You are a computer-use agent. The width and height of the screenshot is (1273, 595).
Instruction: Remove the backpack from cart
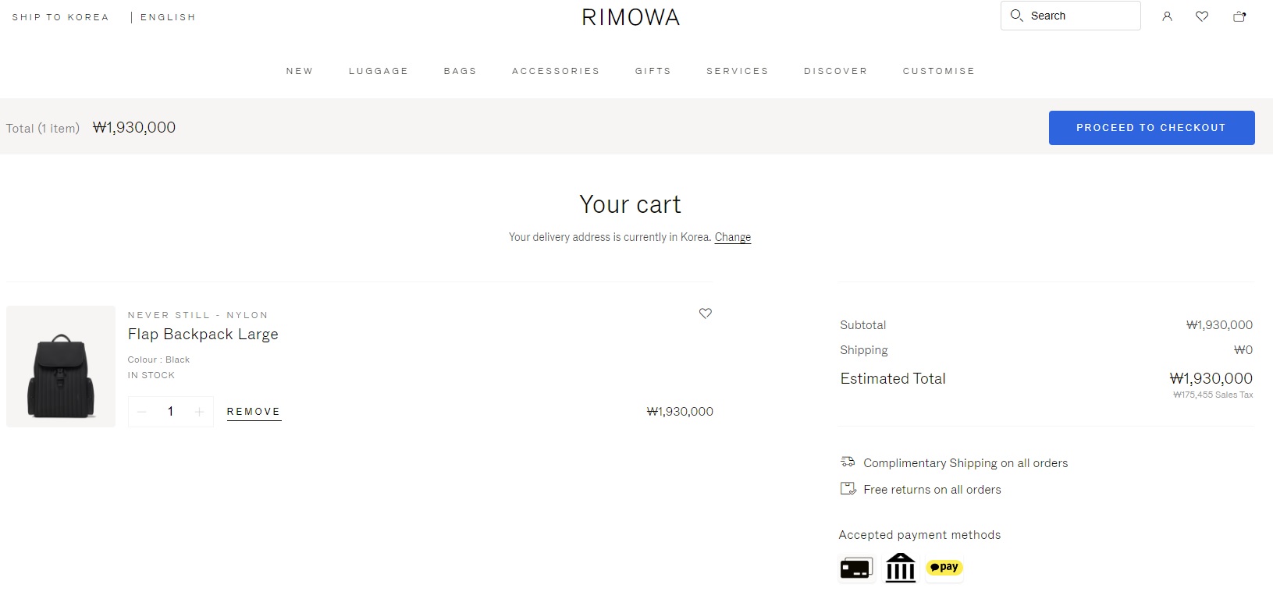pos(254,412)
